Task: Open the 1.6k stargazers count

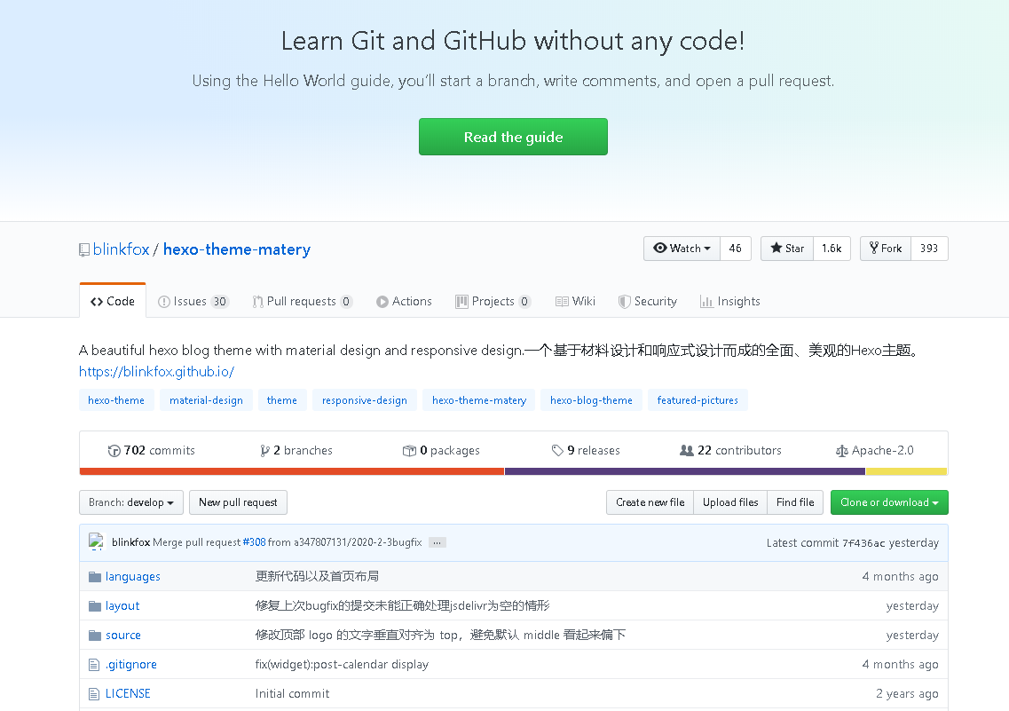Action: [x=832, y=249]
